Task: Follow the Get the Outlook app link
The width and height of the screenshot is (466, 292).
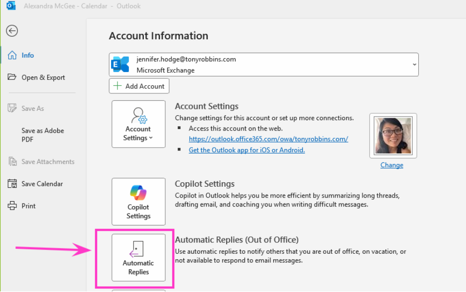Action: (x=246, y=150)
